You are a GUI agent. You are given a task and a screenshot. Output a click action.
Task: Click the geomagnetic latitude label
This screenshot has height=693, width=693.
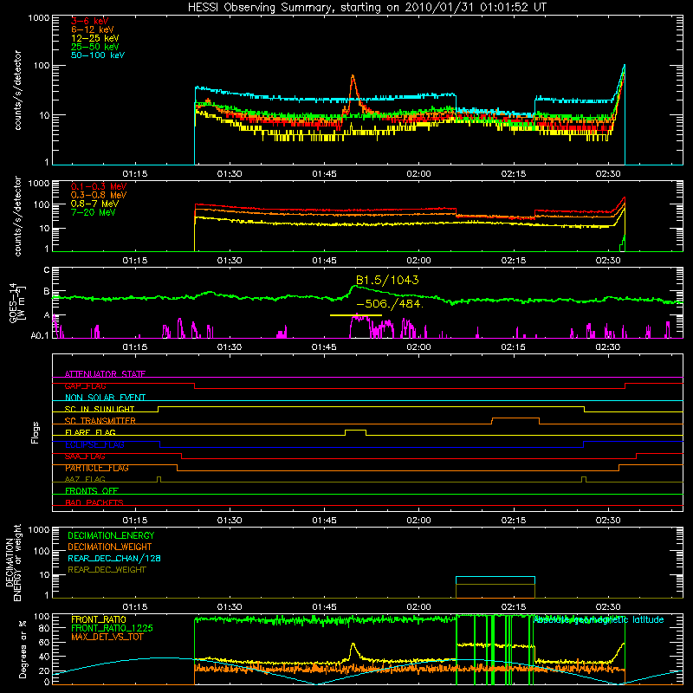click(599, 619)
